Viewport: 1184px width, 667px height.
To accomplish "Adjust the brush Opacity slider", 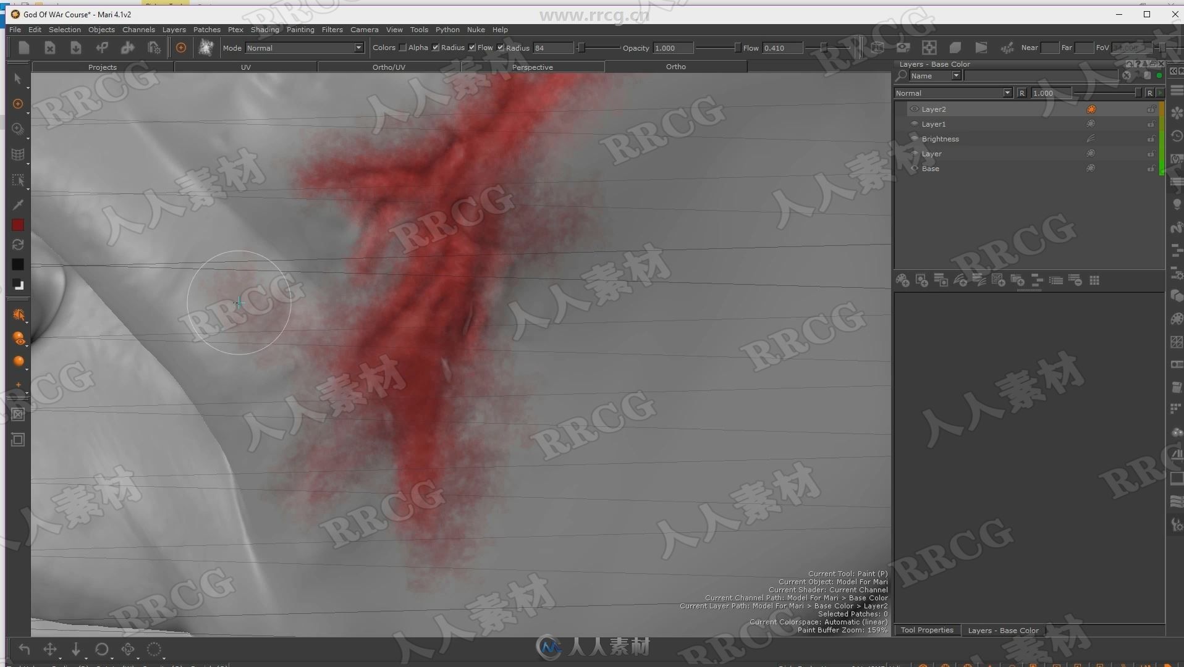I will pos(717,48).
